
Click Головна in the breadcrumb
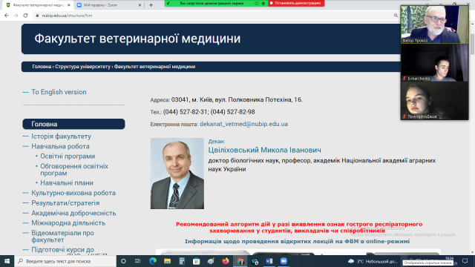click(42, 67)
